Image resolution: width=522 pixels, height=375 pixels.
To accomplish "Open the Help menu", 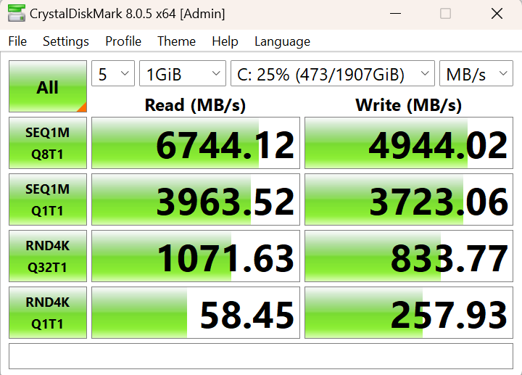I will pyautogui.click(x=225, y=41).
